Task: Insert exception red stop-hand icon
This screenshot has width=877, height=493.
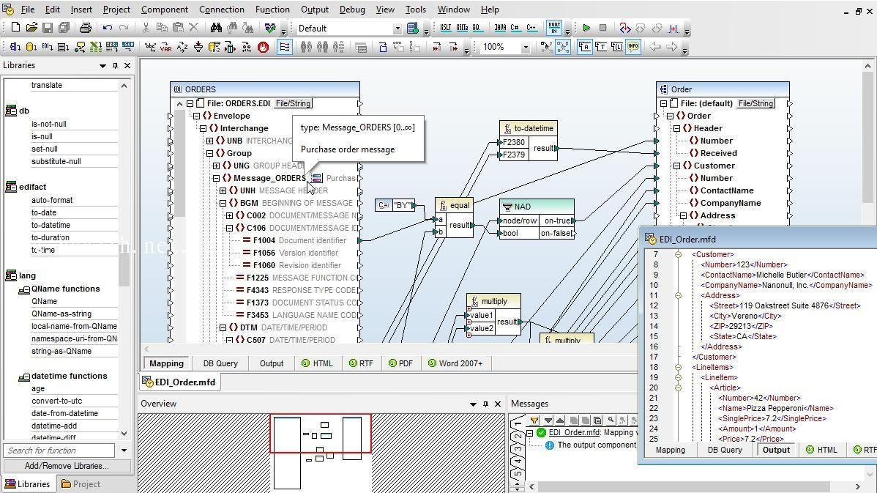Action: pyautogui.click(x=263, y=47)
